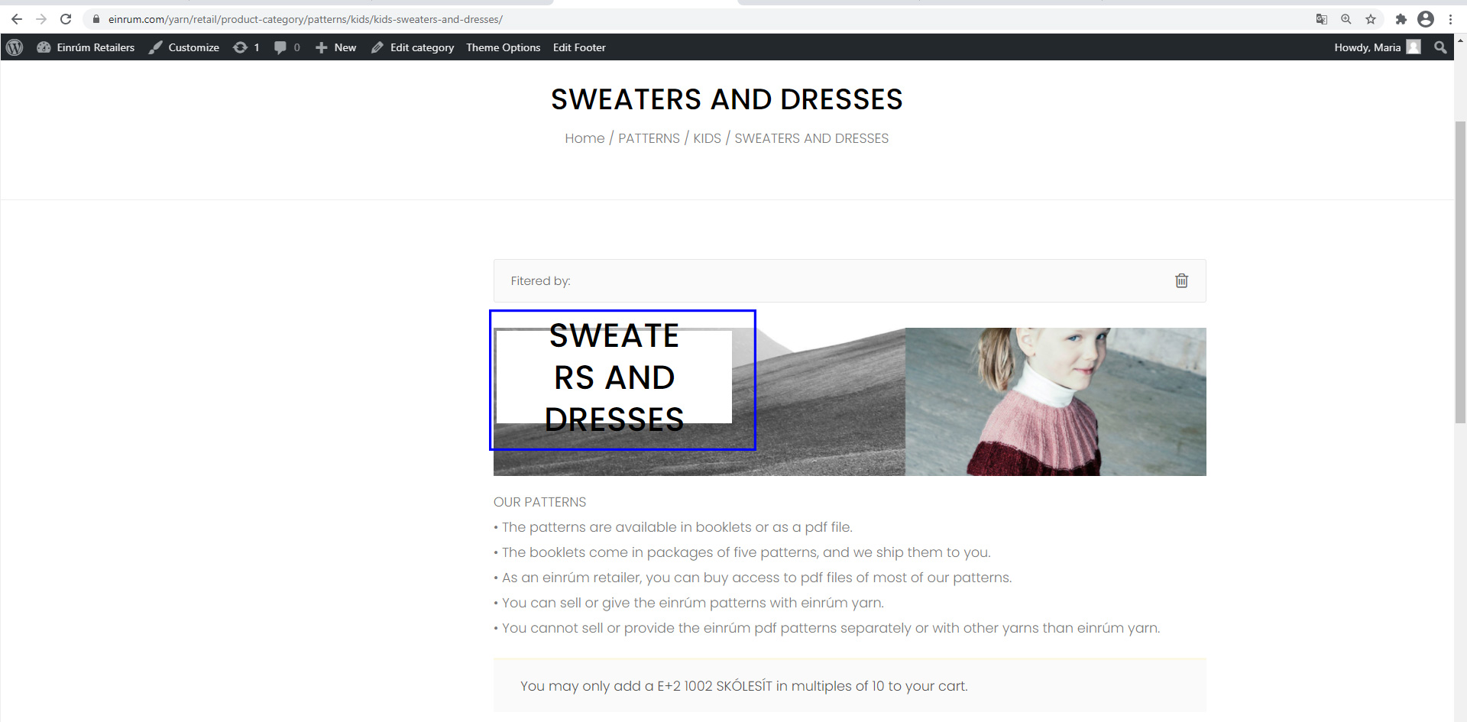Click the New content menu
Viewport: 1467px width, 722px height.
coord(336,47)
